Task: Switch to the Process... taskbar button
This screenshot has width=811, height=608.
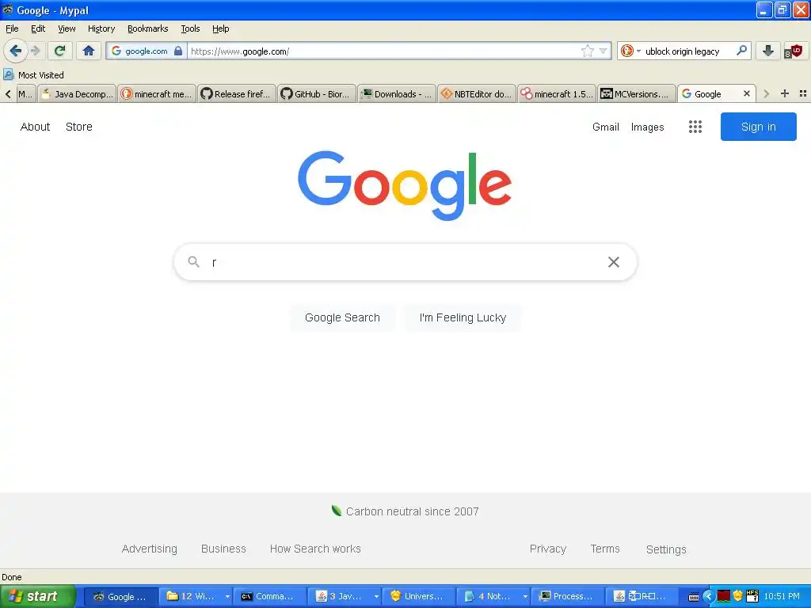Action: [x=567, y=597]
